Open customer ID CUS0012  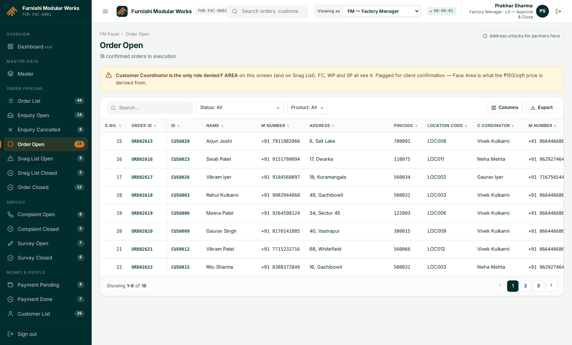click(x=180, y=249)
